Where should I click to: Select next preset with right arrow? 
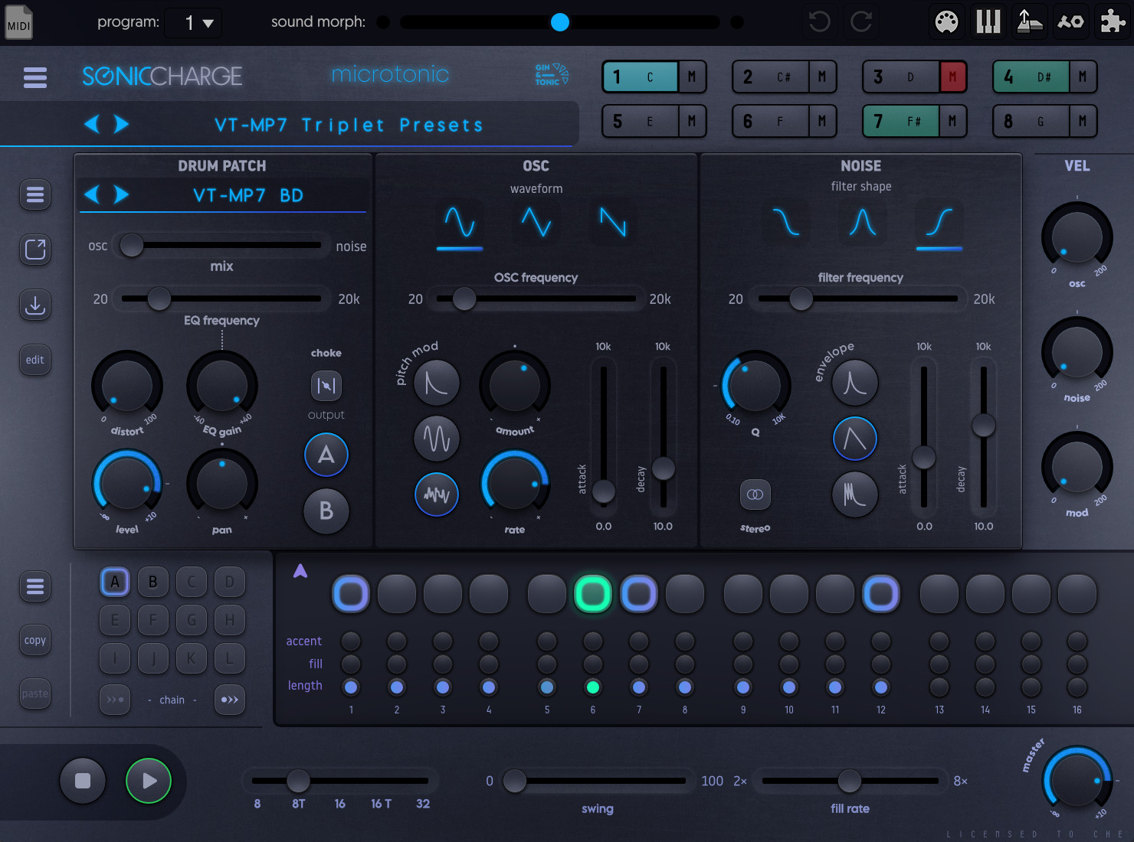coord(121,124)
